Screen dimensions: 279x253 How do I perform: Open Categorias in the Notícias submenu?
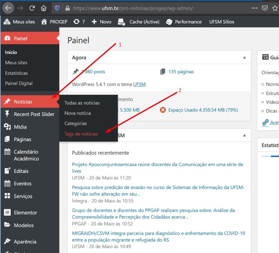(x=75, y=124)
